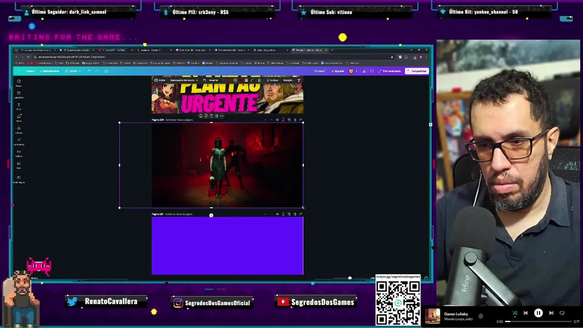Move Página 227 up with arrow
The height and width of the screenshot is (328, 583).
click(x=266, y=214)
